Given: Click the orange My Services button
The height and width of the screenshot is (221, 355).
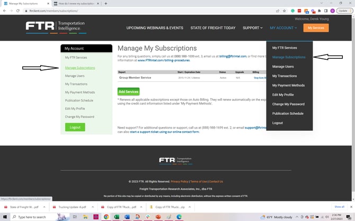Looking at the screenshot, I should click(316, 28).
